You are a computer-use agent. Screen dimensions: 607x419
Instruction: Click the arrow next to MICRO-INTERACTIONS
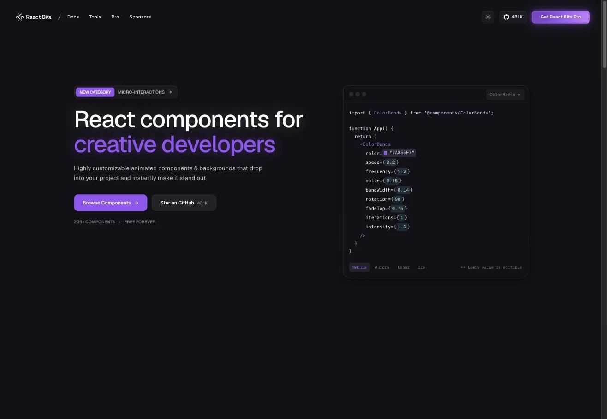[x=170, y=92]
